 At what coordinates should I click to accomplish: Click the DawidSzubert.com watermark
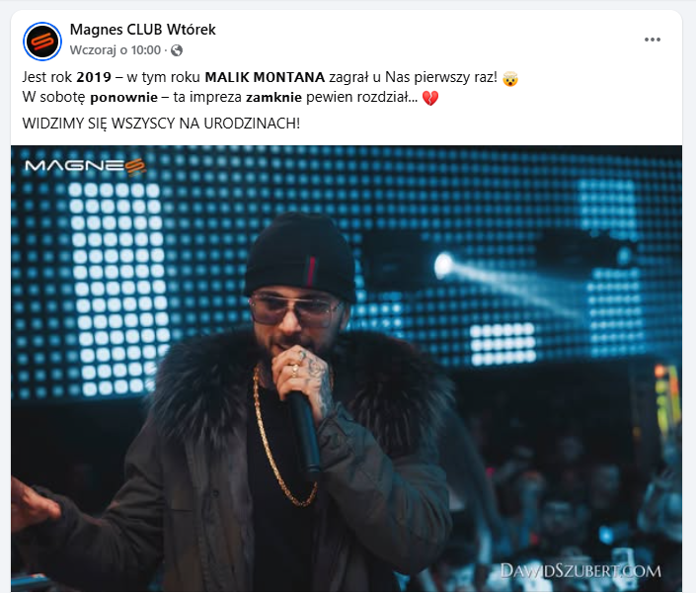click(580, 571)
